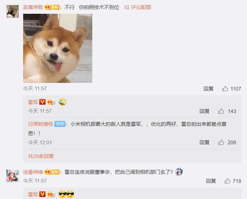Open 淦番桦维's avatar image
The image size is (247, 199).
coord(13,176)
